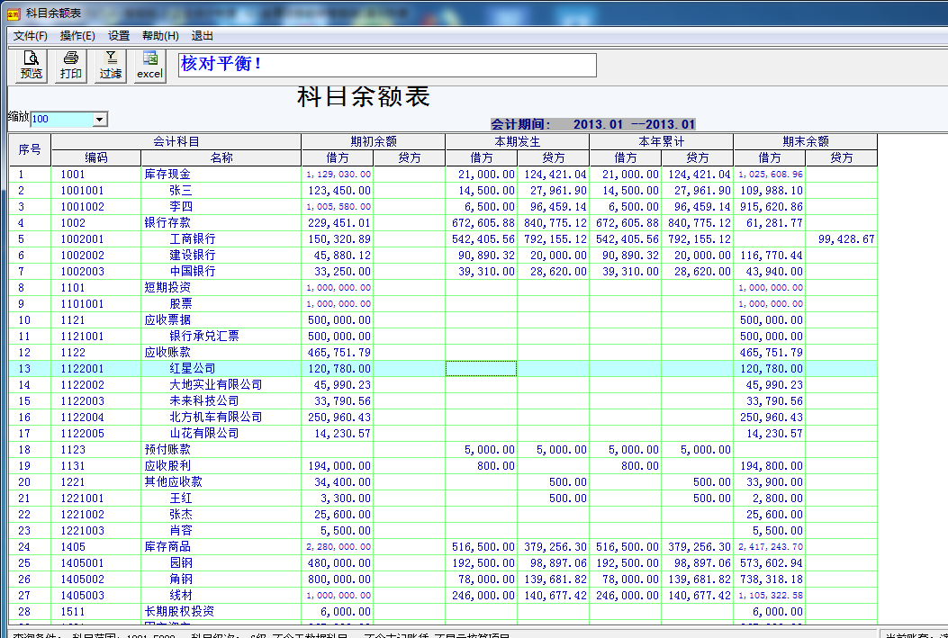Open the 文件(F) menu
948x638 pixels.
click(31, 36)
